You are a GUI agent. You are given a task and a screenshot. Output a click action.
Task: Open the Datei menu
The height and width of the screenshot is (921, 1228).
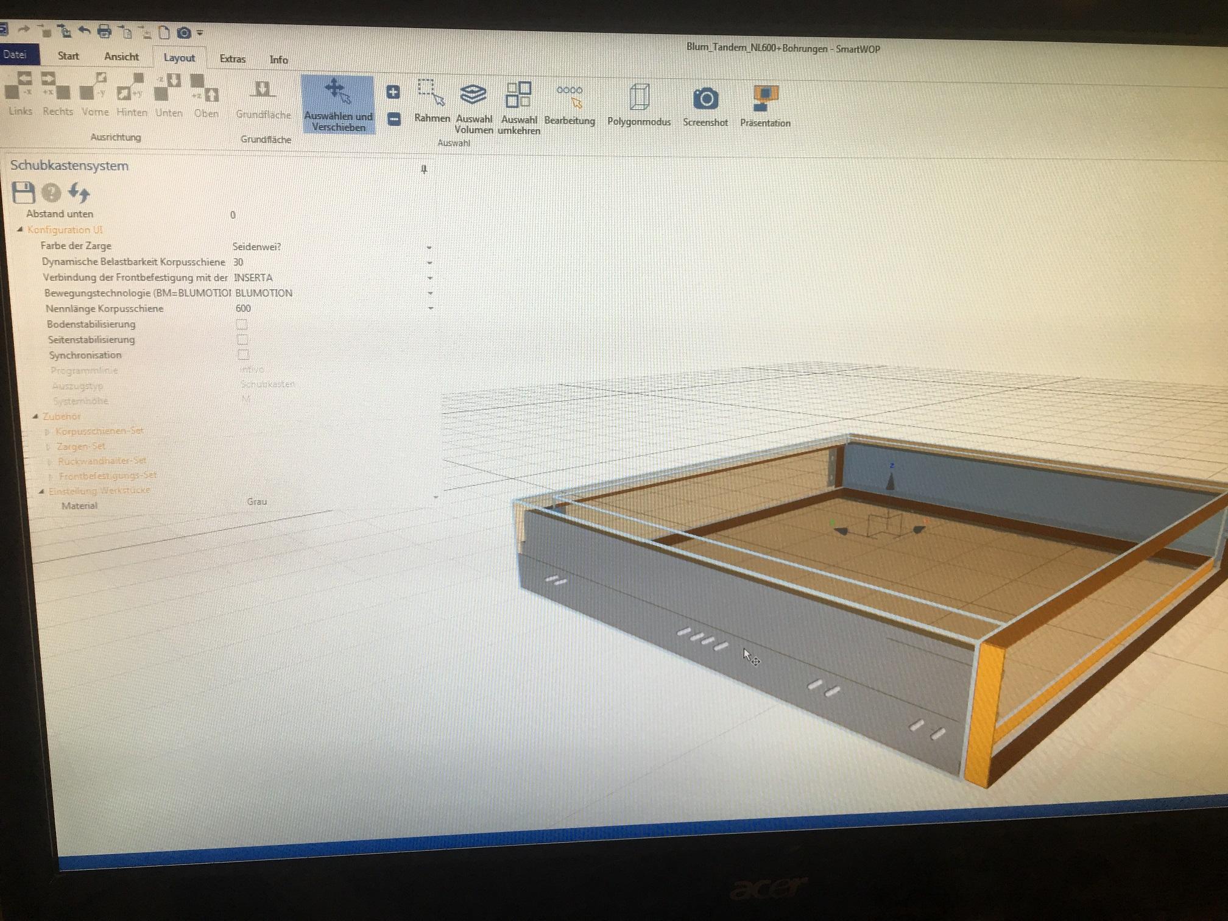(17, 55)
